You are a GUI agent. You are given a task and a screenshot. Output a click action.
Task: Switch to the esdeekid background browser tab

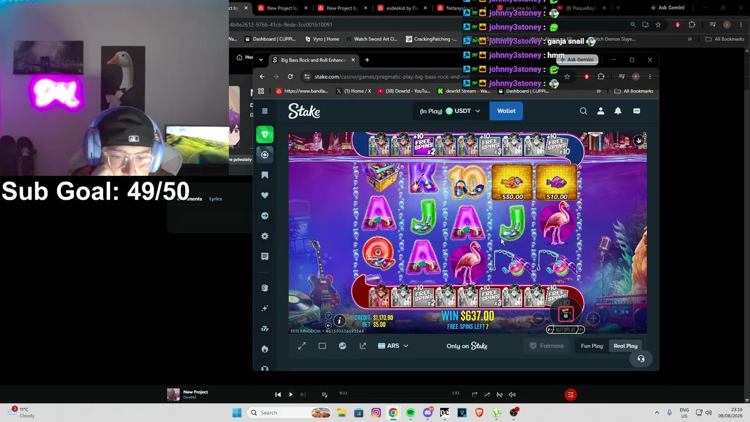[x=401, y=8]
